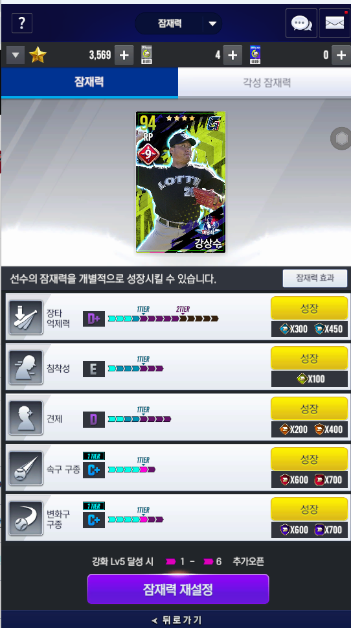Tap the 강상수 player card
This screenshot has width=351, height=628.
[181, 182]
